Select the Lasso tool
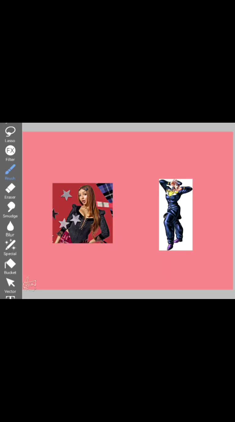235x422 pixels. pos(10,134)
